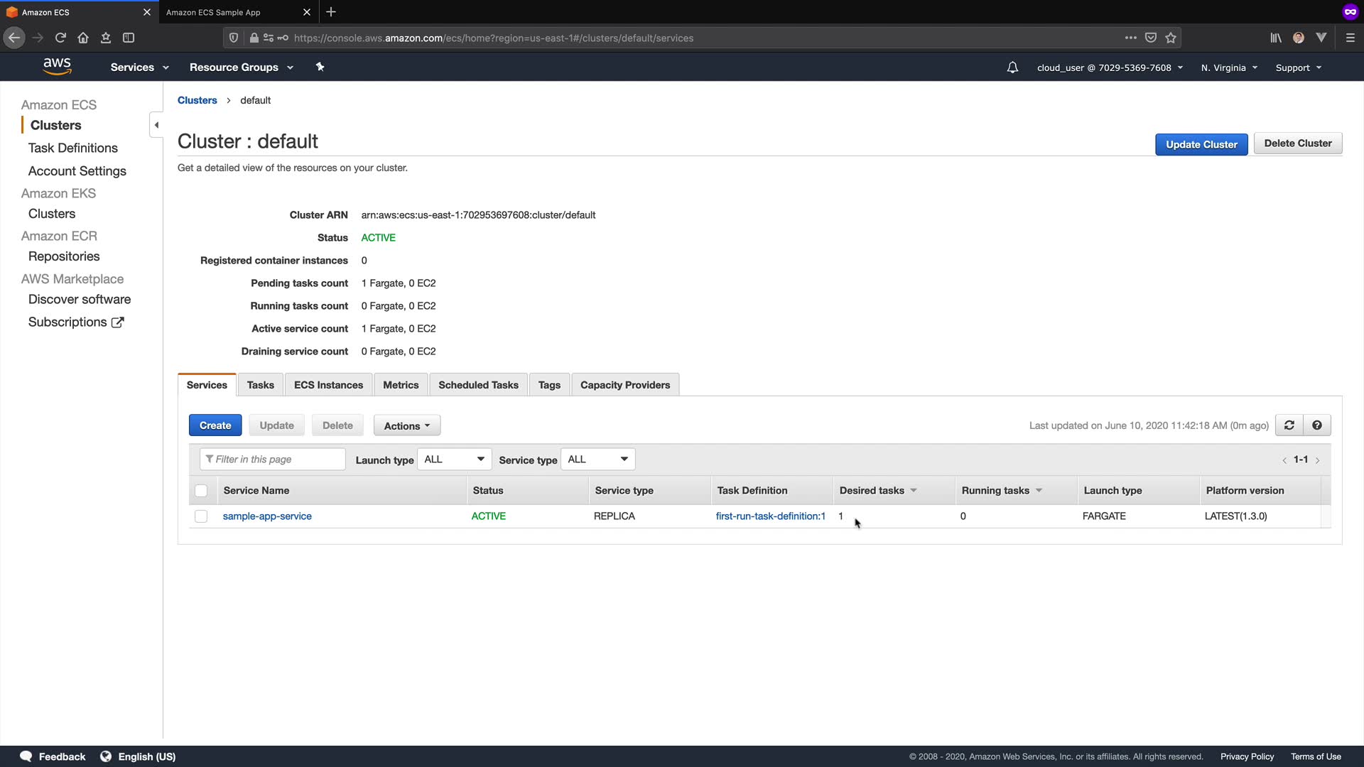Screen dimensions: 1364x767
Task: Open the Launch type ALL dropdown
Action: (x=454, y=459)
